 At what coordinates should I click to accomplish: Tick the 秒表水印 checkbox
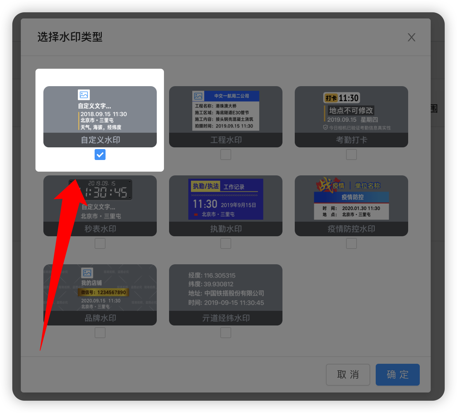click(x=100, y=243)
